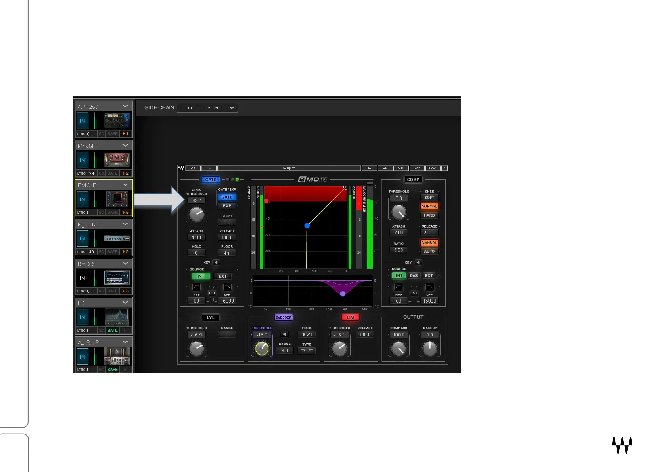Screen dimensions: 667x472
Task: Expand the EMO-D slot menu arrow
Action: (125, 185)
